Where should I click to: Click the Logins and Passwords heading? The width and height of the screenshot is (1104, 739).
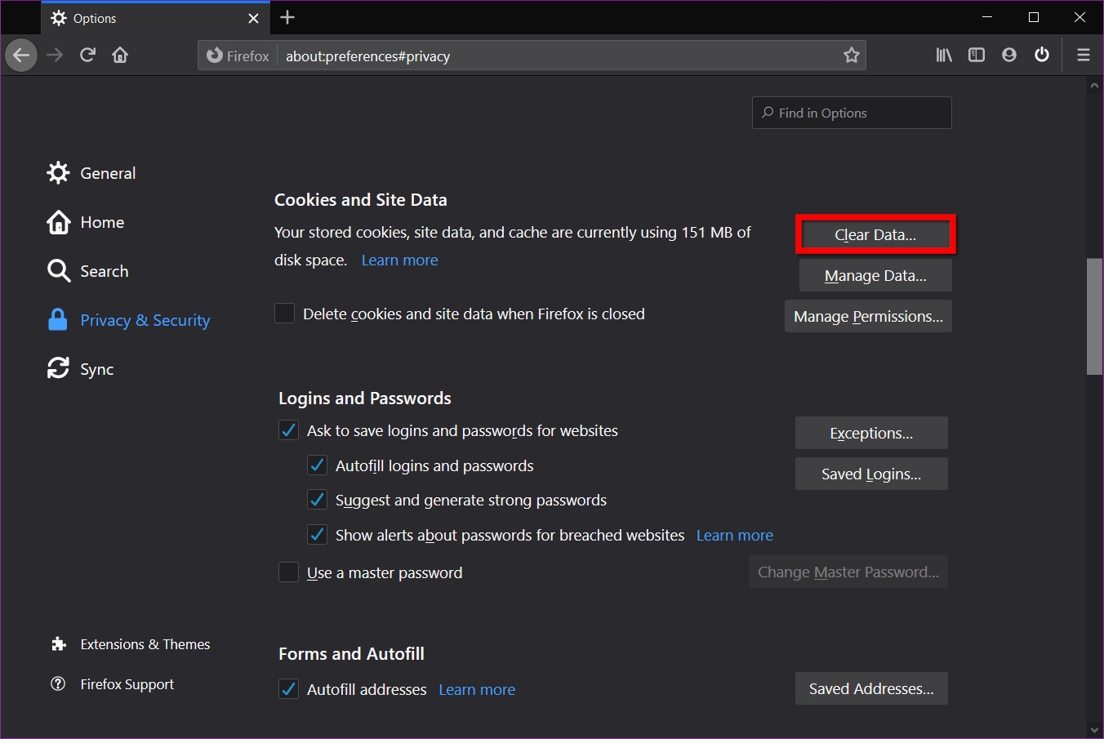click(x=365, y=398)
